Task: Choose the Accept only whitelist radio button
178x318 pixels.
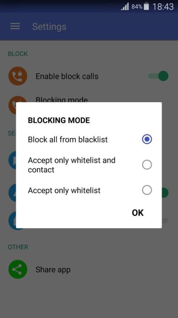Action: [x=147, y=190]
